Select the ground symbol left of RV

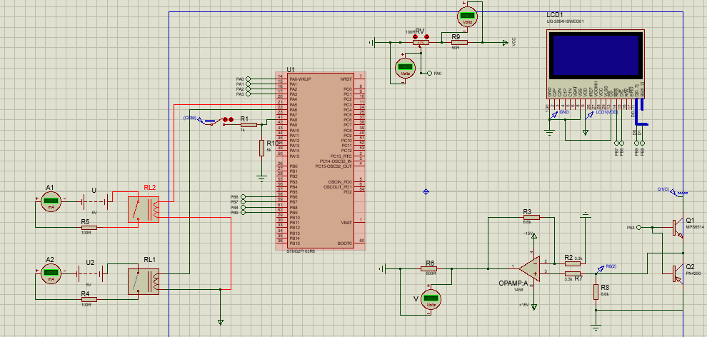click(x=372, y=42)
